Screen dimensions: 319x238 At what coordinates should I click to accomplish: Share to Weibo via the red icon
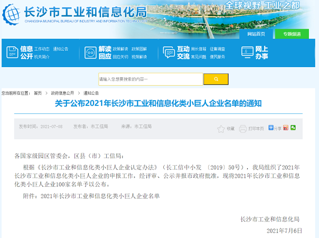[286, 128]
